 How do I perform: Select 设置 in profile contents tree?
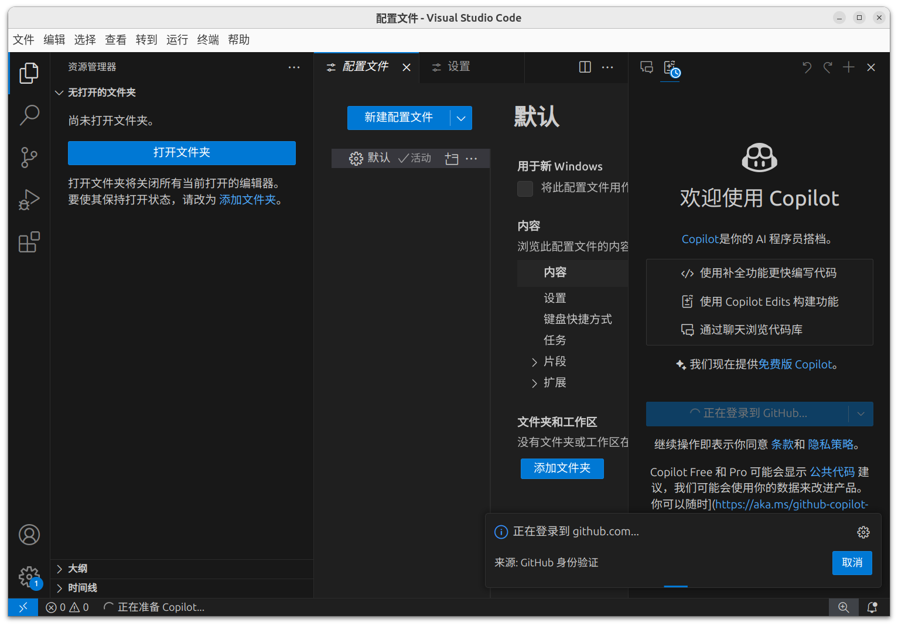[x=555, y=299]
